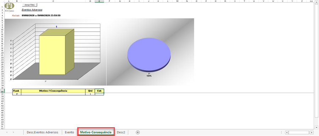Select the Rank 1º table cell
The width and height of the screenshot is (319, 136).
pos(17,94)
